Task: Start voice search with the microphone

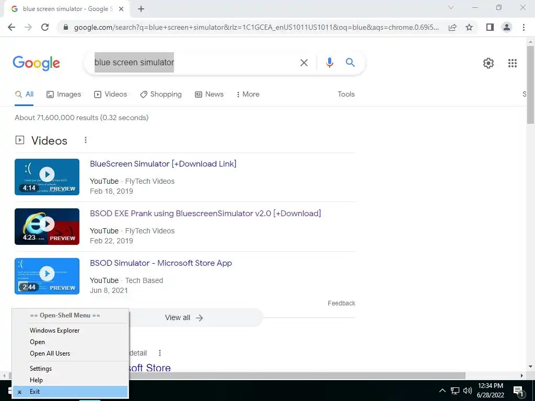Action: pos(330,63)
